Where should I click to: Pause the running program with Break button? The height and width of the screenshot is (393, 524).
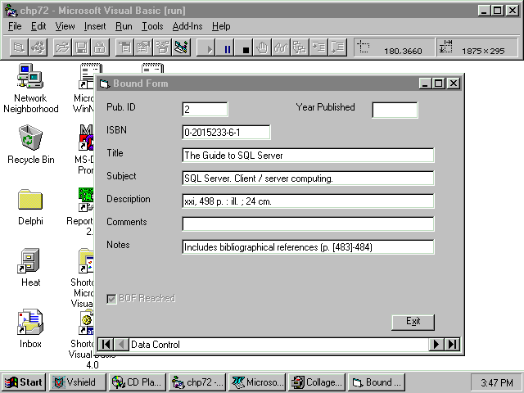(x=228, y=49)
